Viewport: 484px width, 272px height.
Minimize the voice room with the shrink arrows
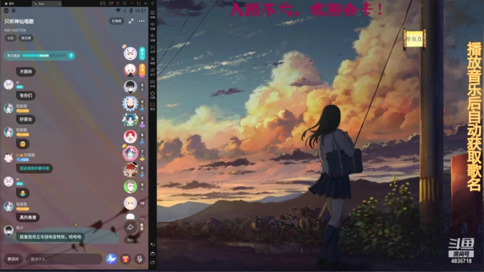(131, 21)
